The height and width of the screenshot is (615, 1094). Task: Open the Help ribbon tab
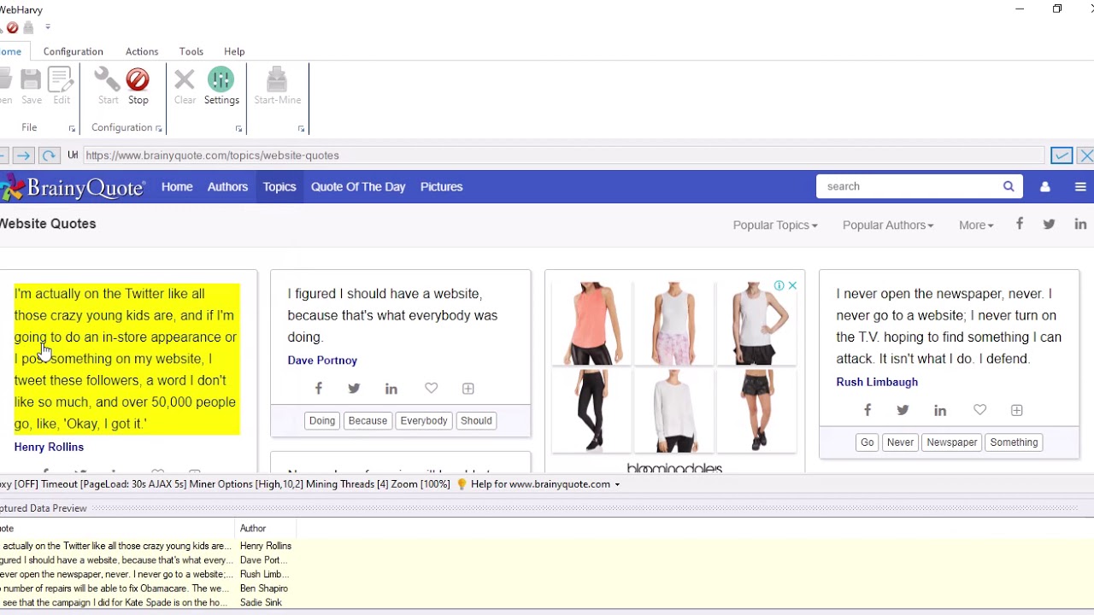(x=234, y=52)
